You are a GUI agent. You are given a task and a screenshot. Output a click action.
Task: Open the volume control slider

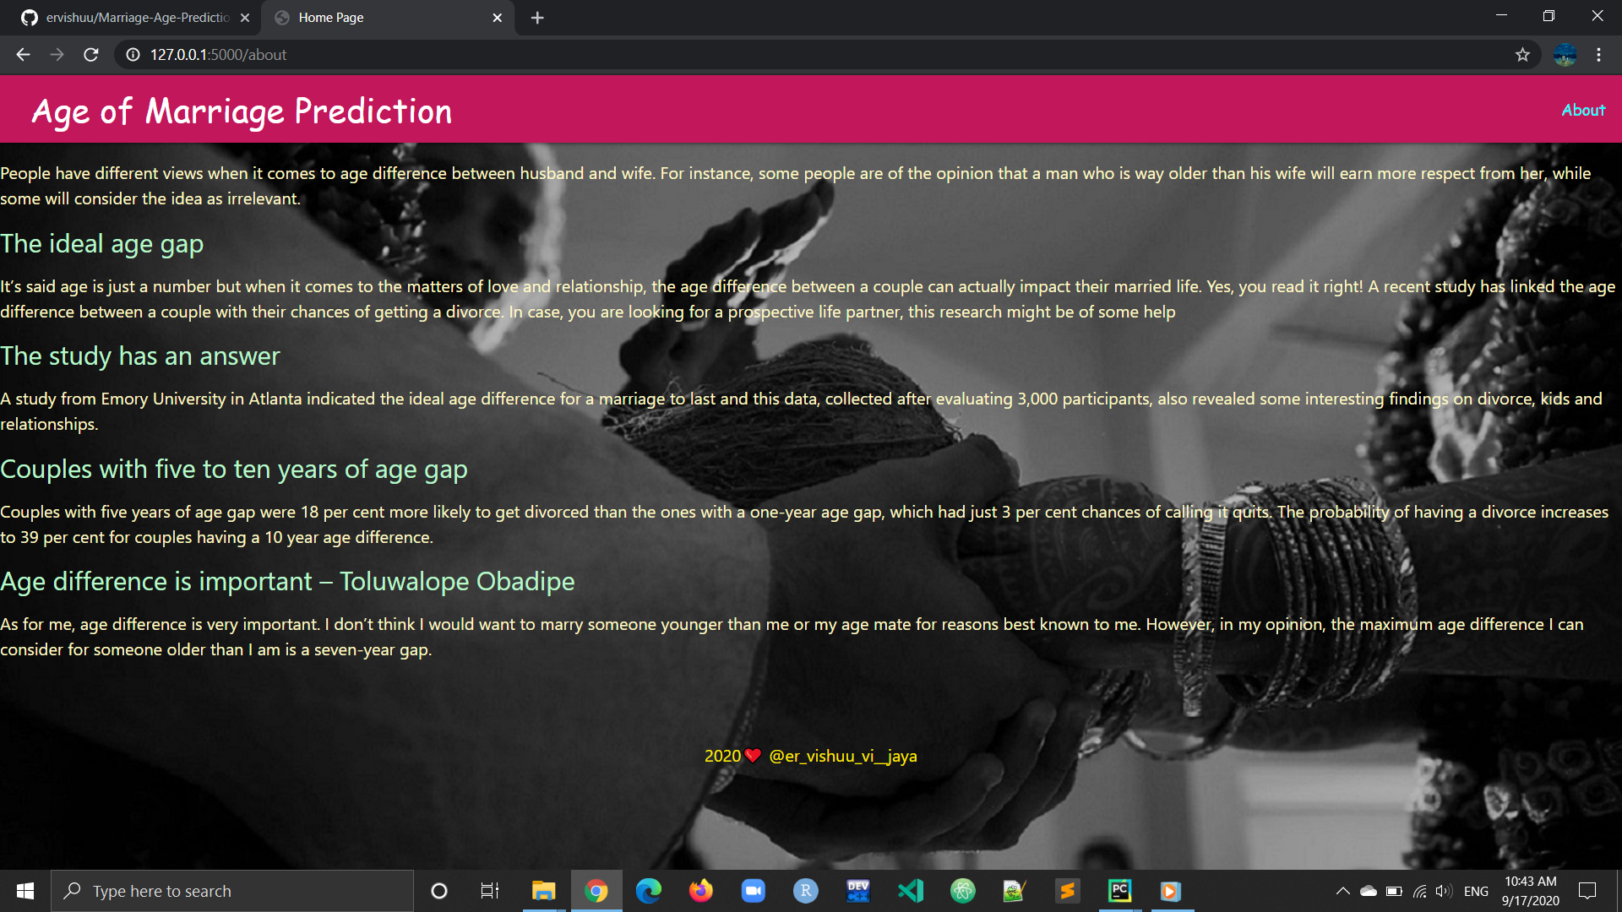pyautogui.click(x=1442, y=890)
